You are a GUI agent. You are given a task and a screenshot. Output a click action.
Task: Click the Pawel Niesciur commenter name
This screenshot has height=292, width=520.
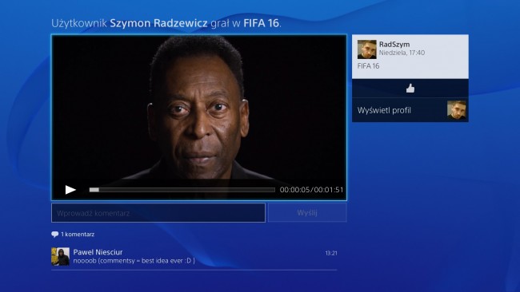(x=98, y=252)
